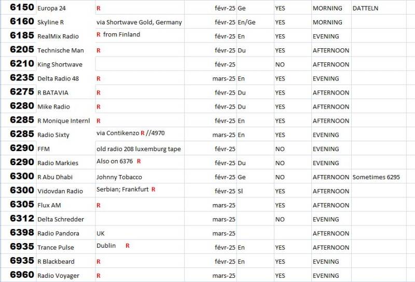Select the 'Sometimes 6295' cell
415x282 pixels.
(376, 177)
